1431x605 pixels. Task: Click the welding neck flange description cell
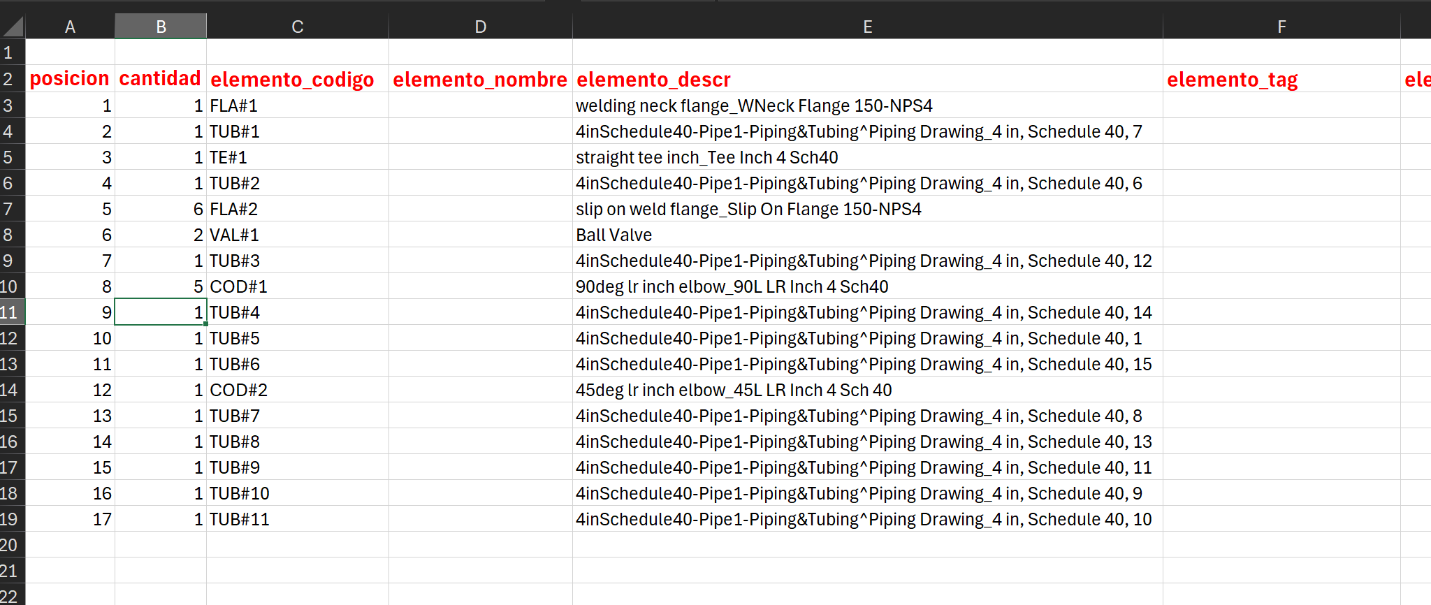coord(867,105)
